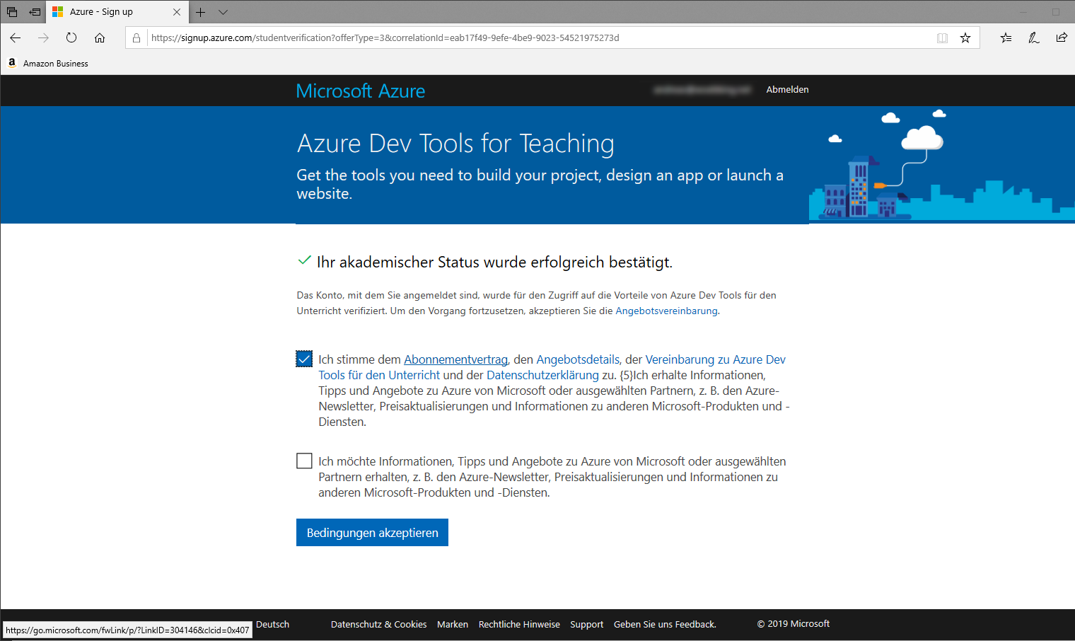This screenshot has width=1075, height=641.
Task: Open a new tab with plus button
Action: pyautogui.click(x=201, y=12)
